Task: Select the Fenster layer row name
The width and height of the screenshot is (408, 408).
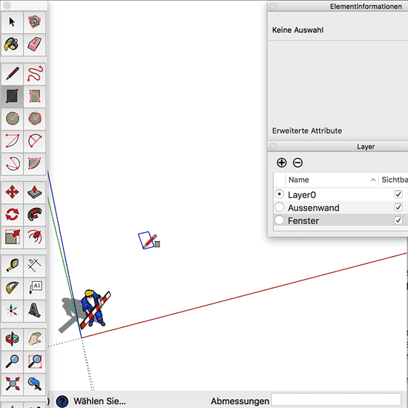Action: click(x=303, y=221)
